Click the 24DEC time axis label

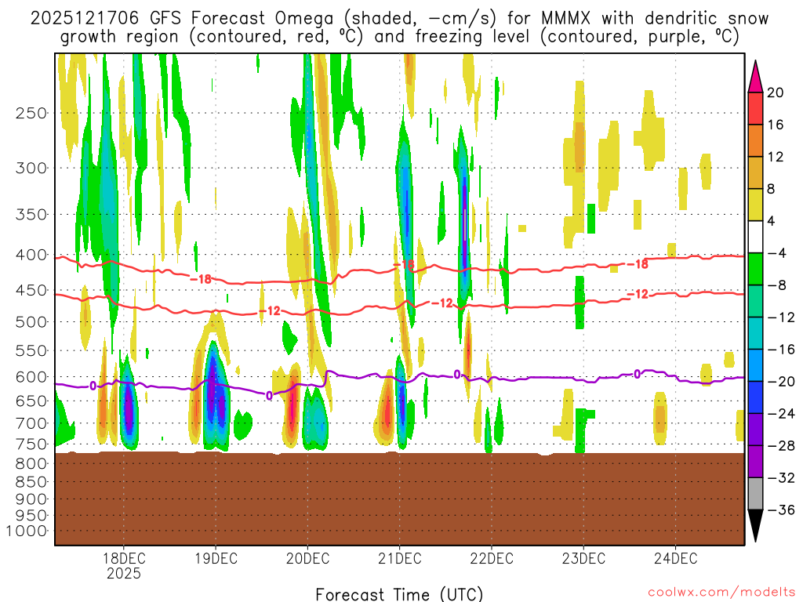(675, 559)
